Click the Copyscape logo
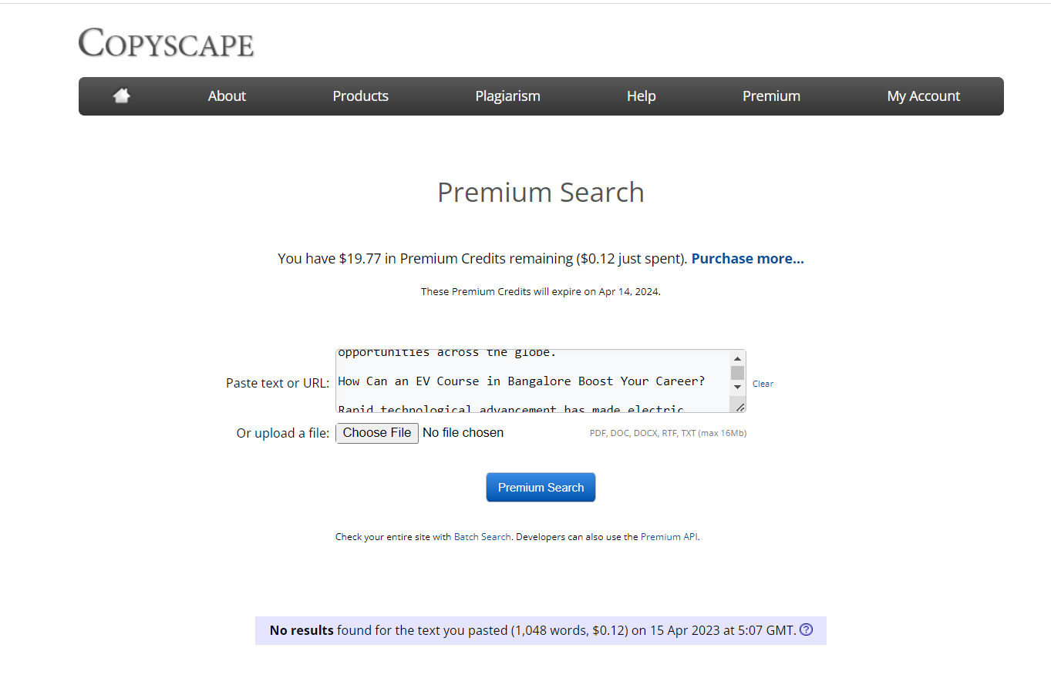The image size is (1051, 678). tap(166, 42)
